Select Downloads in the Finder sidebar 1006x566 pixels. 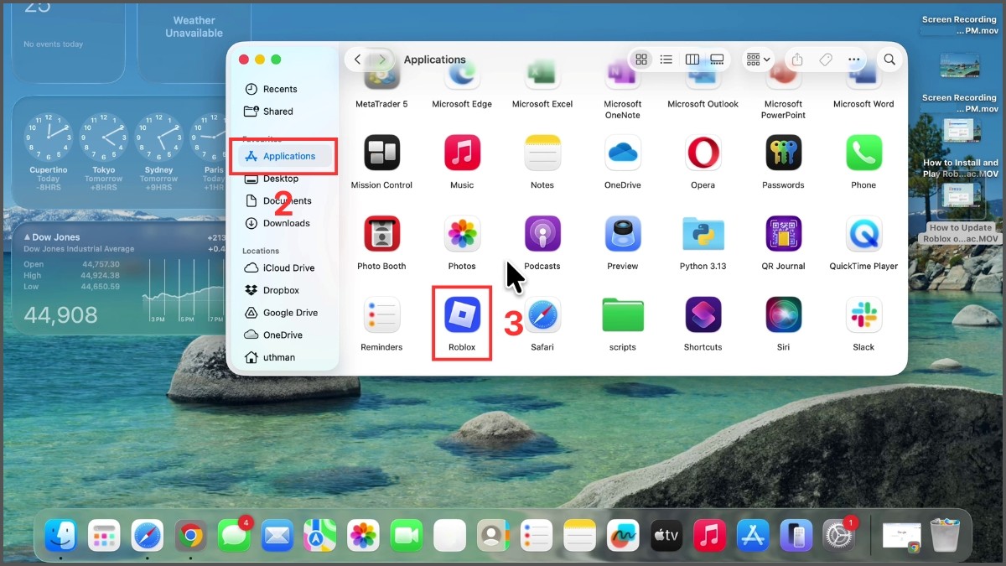tap(286, 223)
